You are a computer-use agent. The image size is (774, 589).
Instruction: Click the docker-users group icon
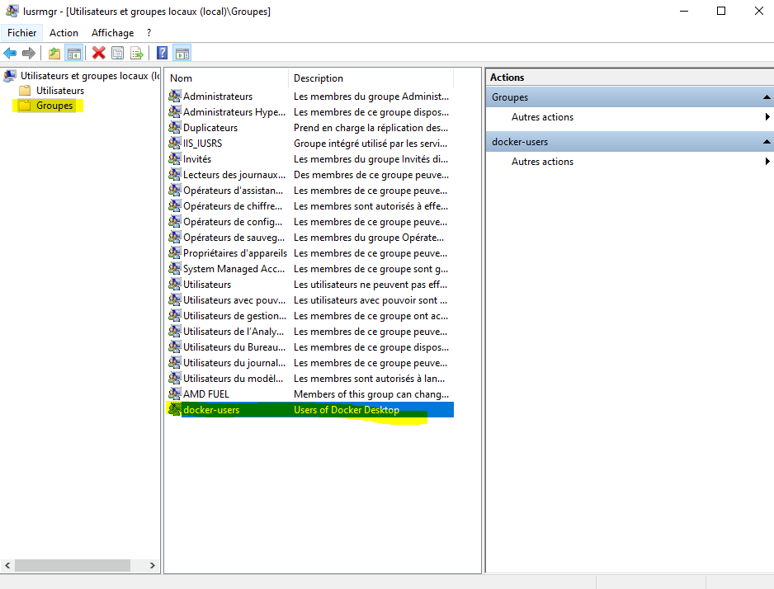click(175, 409)
